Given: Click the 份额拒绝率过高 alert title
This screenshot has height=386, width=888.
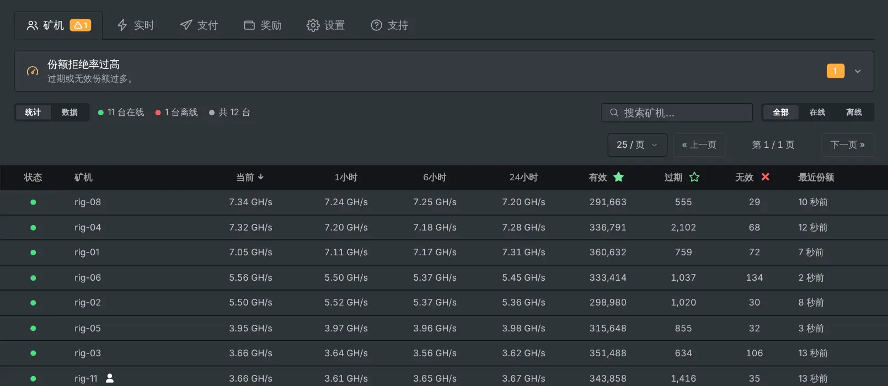Looking at the screenshot, I should coord(83,65).
